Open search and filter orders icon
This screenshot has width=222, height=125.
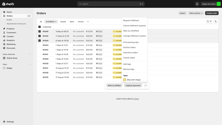(x=209, y=21)
